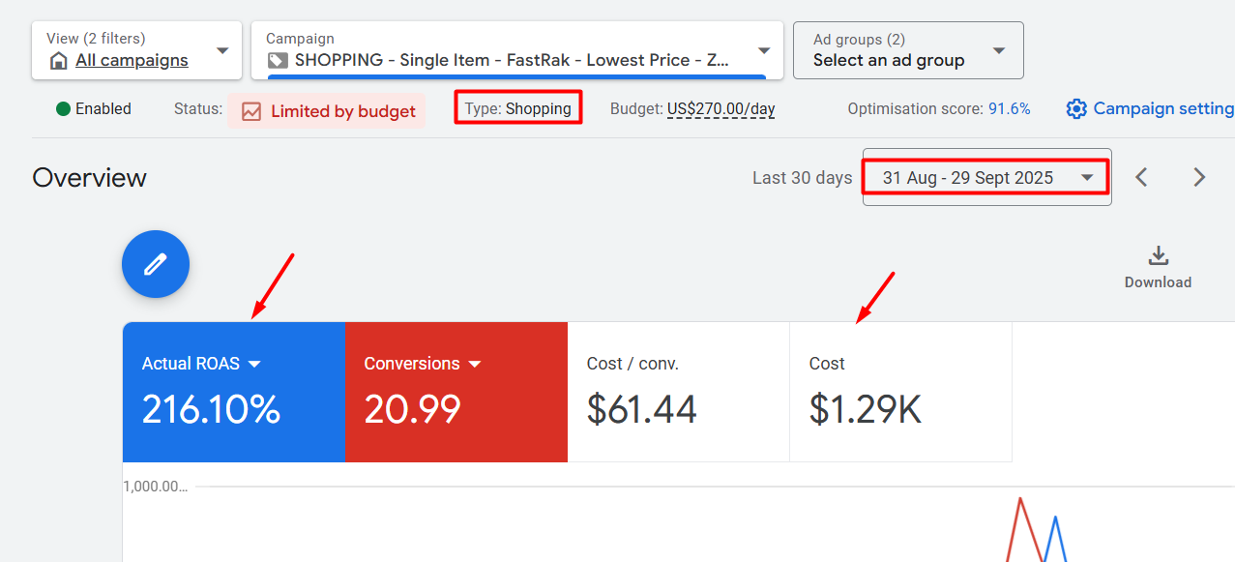Screen dimensions: 1235x562
Task: Click the 91.6% optimisation score link
Action: tap(1009, 109)
